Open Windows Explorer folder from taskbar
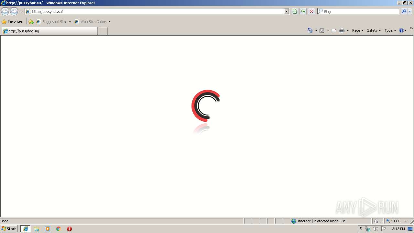414x233 pixels. pos(37,229)
